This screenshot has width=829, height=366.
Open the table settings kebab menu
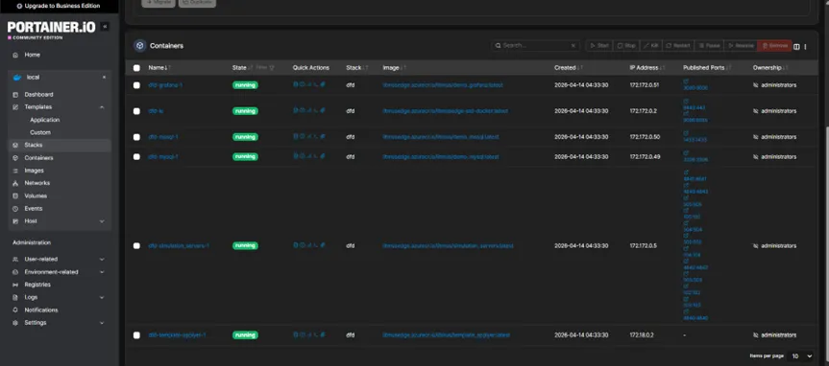tap(805, 46)
